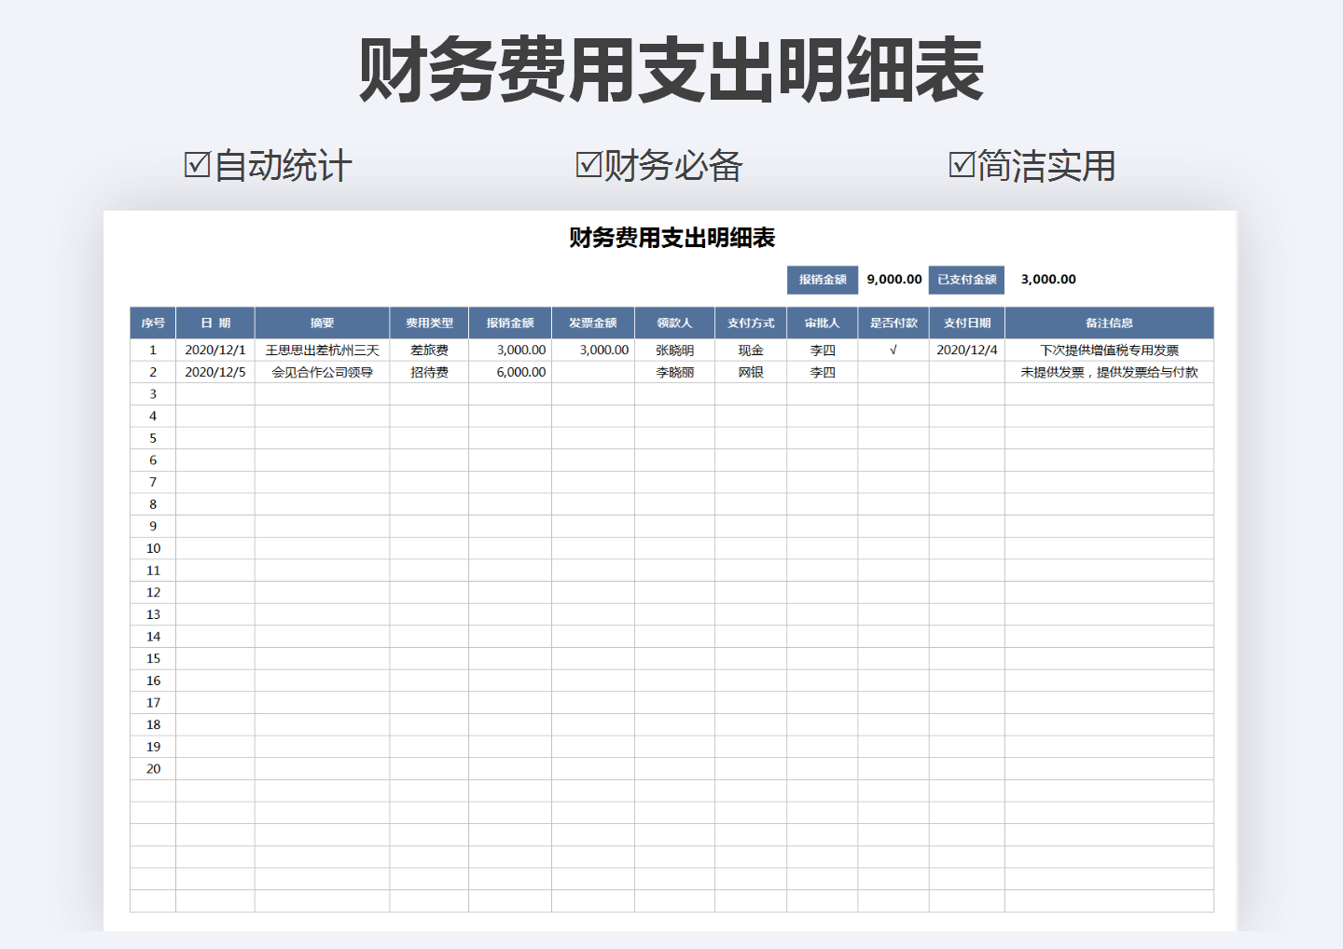Click the √ payment mark in row 1
1343x949 pixels.
tap(893, 350)
